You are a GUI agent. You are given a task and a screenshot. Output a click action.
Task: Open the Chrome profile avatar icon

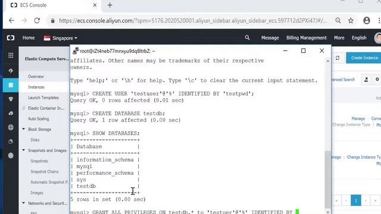click(x=367, y=21)
